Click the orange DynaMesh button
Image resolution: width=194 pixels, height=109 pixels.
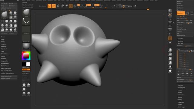181,13
